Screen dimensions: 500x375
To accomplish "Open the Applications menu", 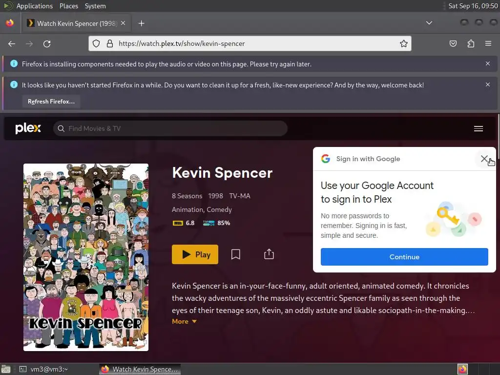I will pos(35,6).
